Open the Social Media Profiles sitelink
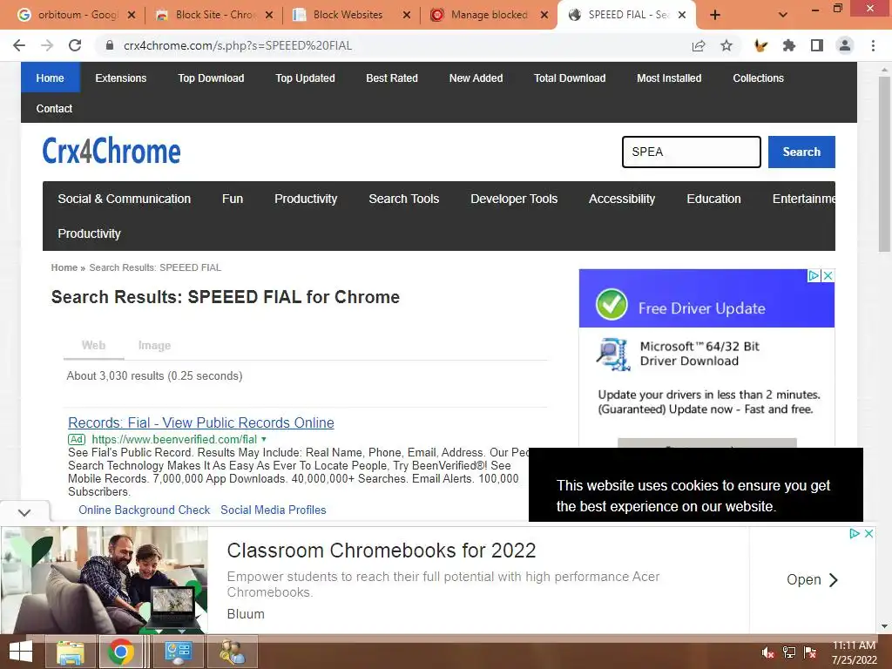 click(x=273, y=510)
